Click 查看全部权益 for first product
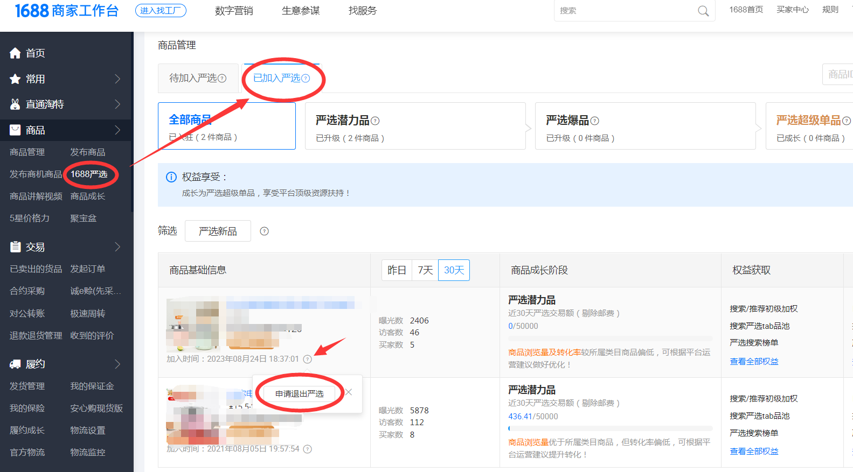This screenshot has height=472, width=853. click(754, 362)
